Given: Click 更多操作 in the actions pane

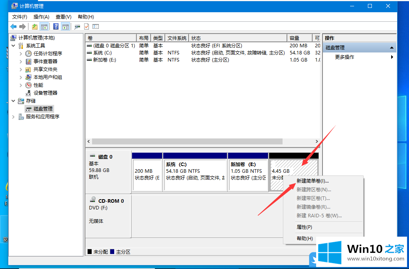Looking at the screenshot, I should point(344,57).
